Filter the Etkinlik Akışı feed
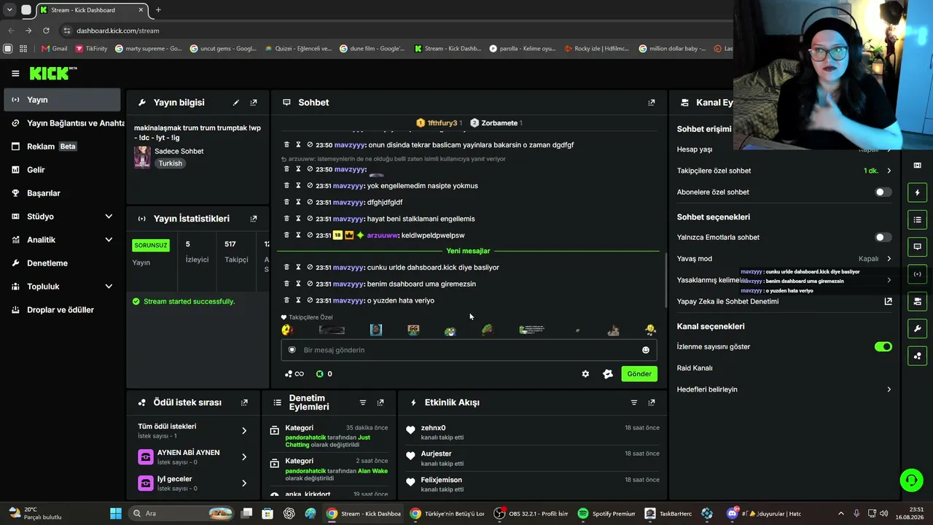The height and width of the screenshot is (525, 933). (634, 402)
